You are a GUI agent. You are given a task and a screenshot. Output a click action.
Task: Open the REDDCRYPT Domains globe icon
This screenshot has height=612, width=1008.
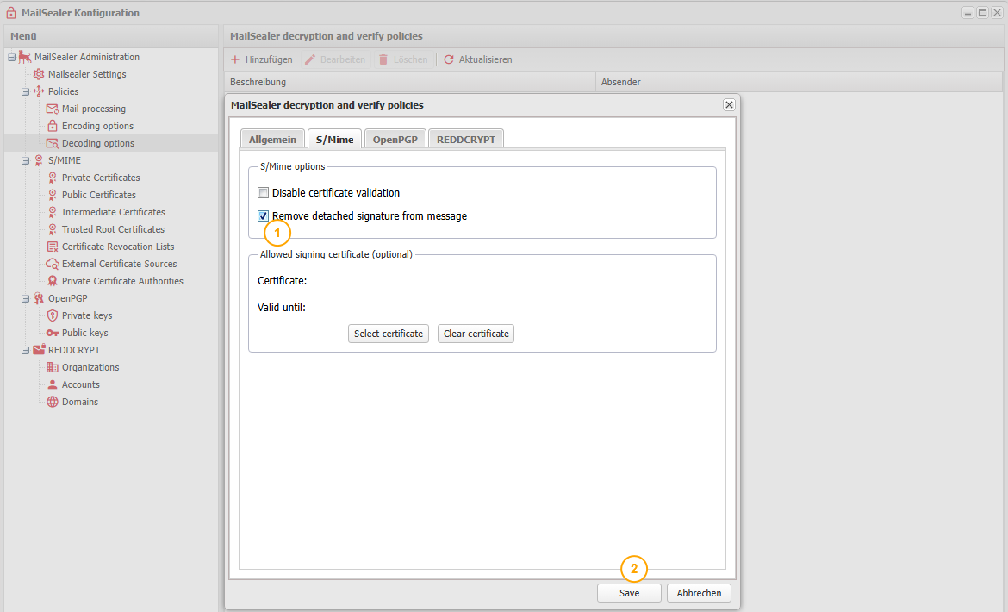click(53, 402)
